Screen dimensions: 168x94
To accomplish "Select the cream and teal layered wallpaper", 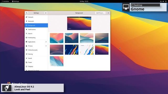I will coord(87,38).
